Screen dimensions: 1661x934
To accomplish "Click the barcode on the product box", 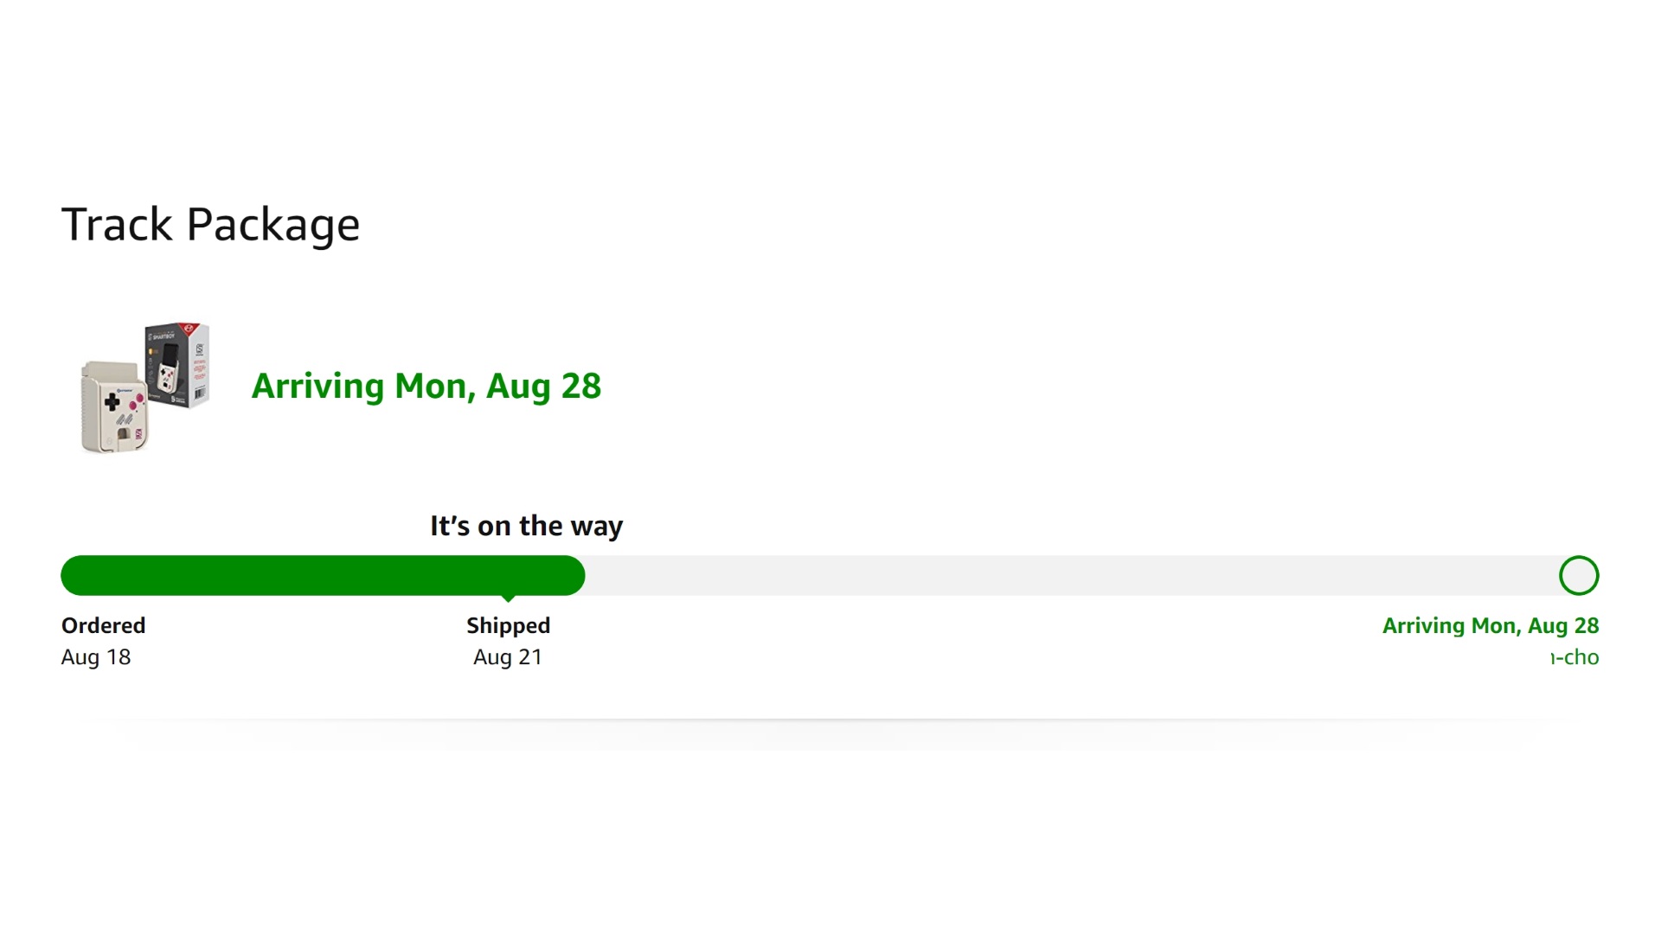I will (x=200, y=394).
